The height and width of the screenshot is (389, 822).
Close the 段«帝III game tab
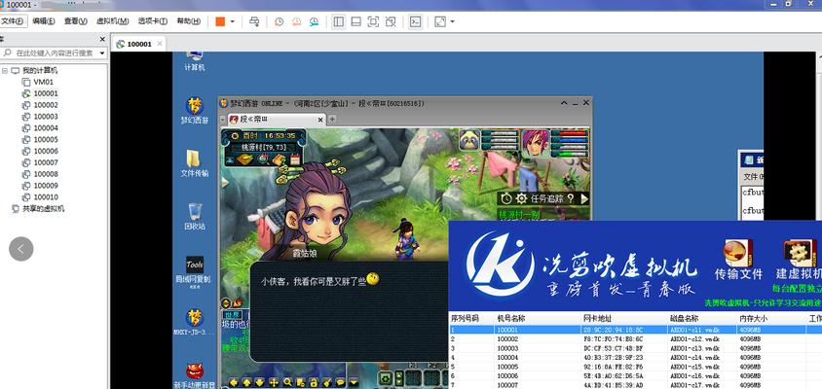320,120
